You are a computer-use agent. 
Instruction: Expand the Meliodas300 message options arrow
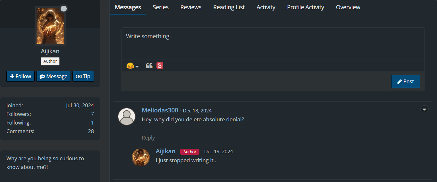pyautogui.click(x=424, y=109)
